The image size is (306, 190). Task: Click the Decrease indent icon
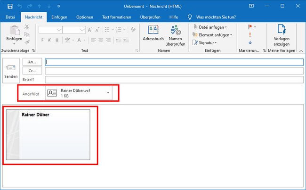119,40
